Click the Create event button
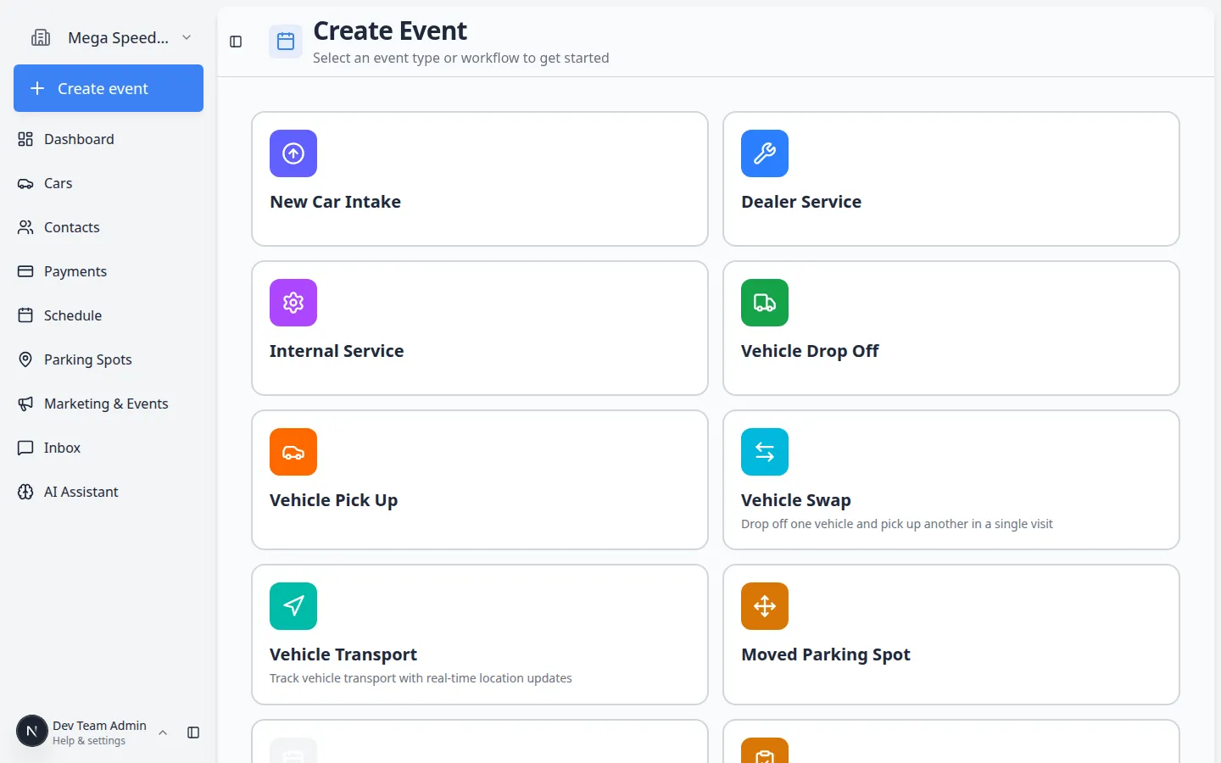 pos(109,88)
